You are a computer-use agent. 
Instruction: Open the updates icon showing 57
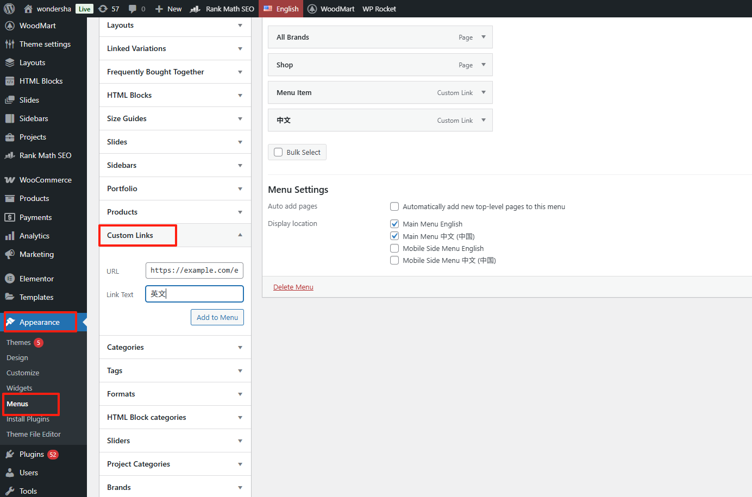103,9
